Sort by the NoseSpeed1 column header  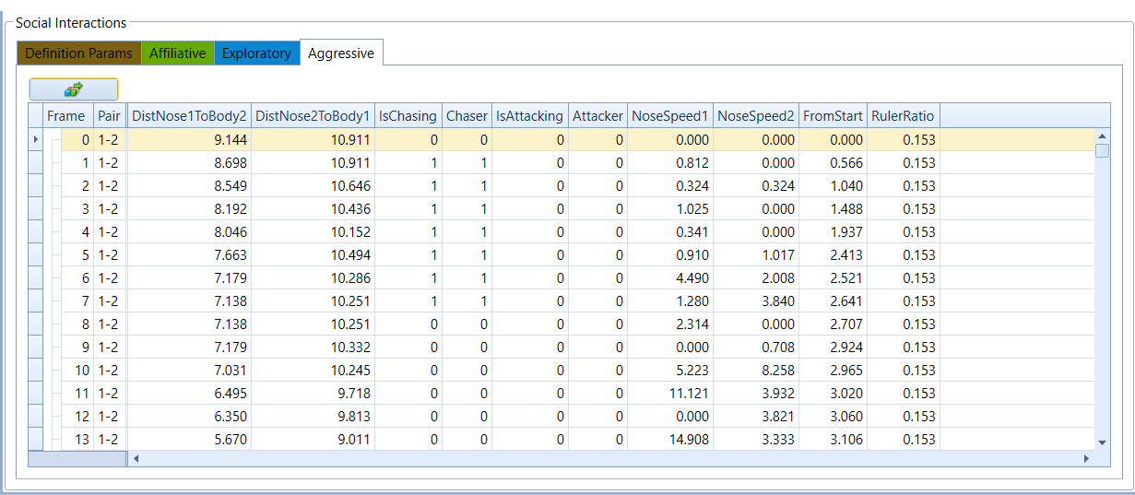(x=669, y=116)
